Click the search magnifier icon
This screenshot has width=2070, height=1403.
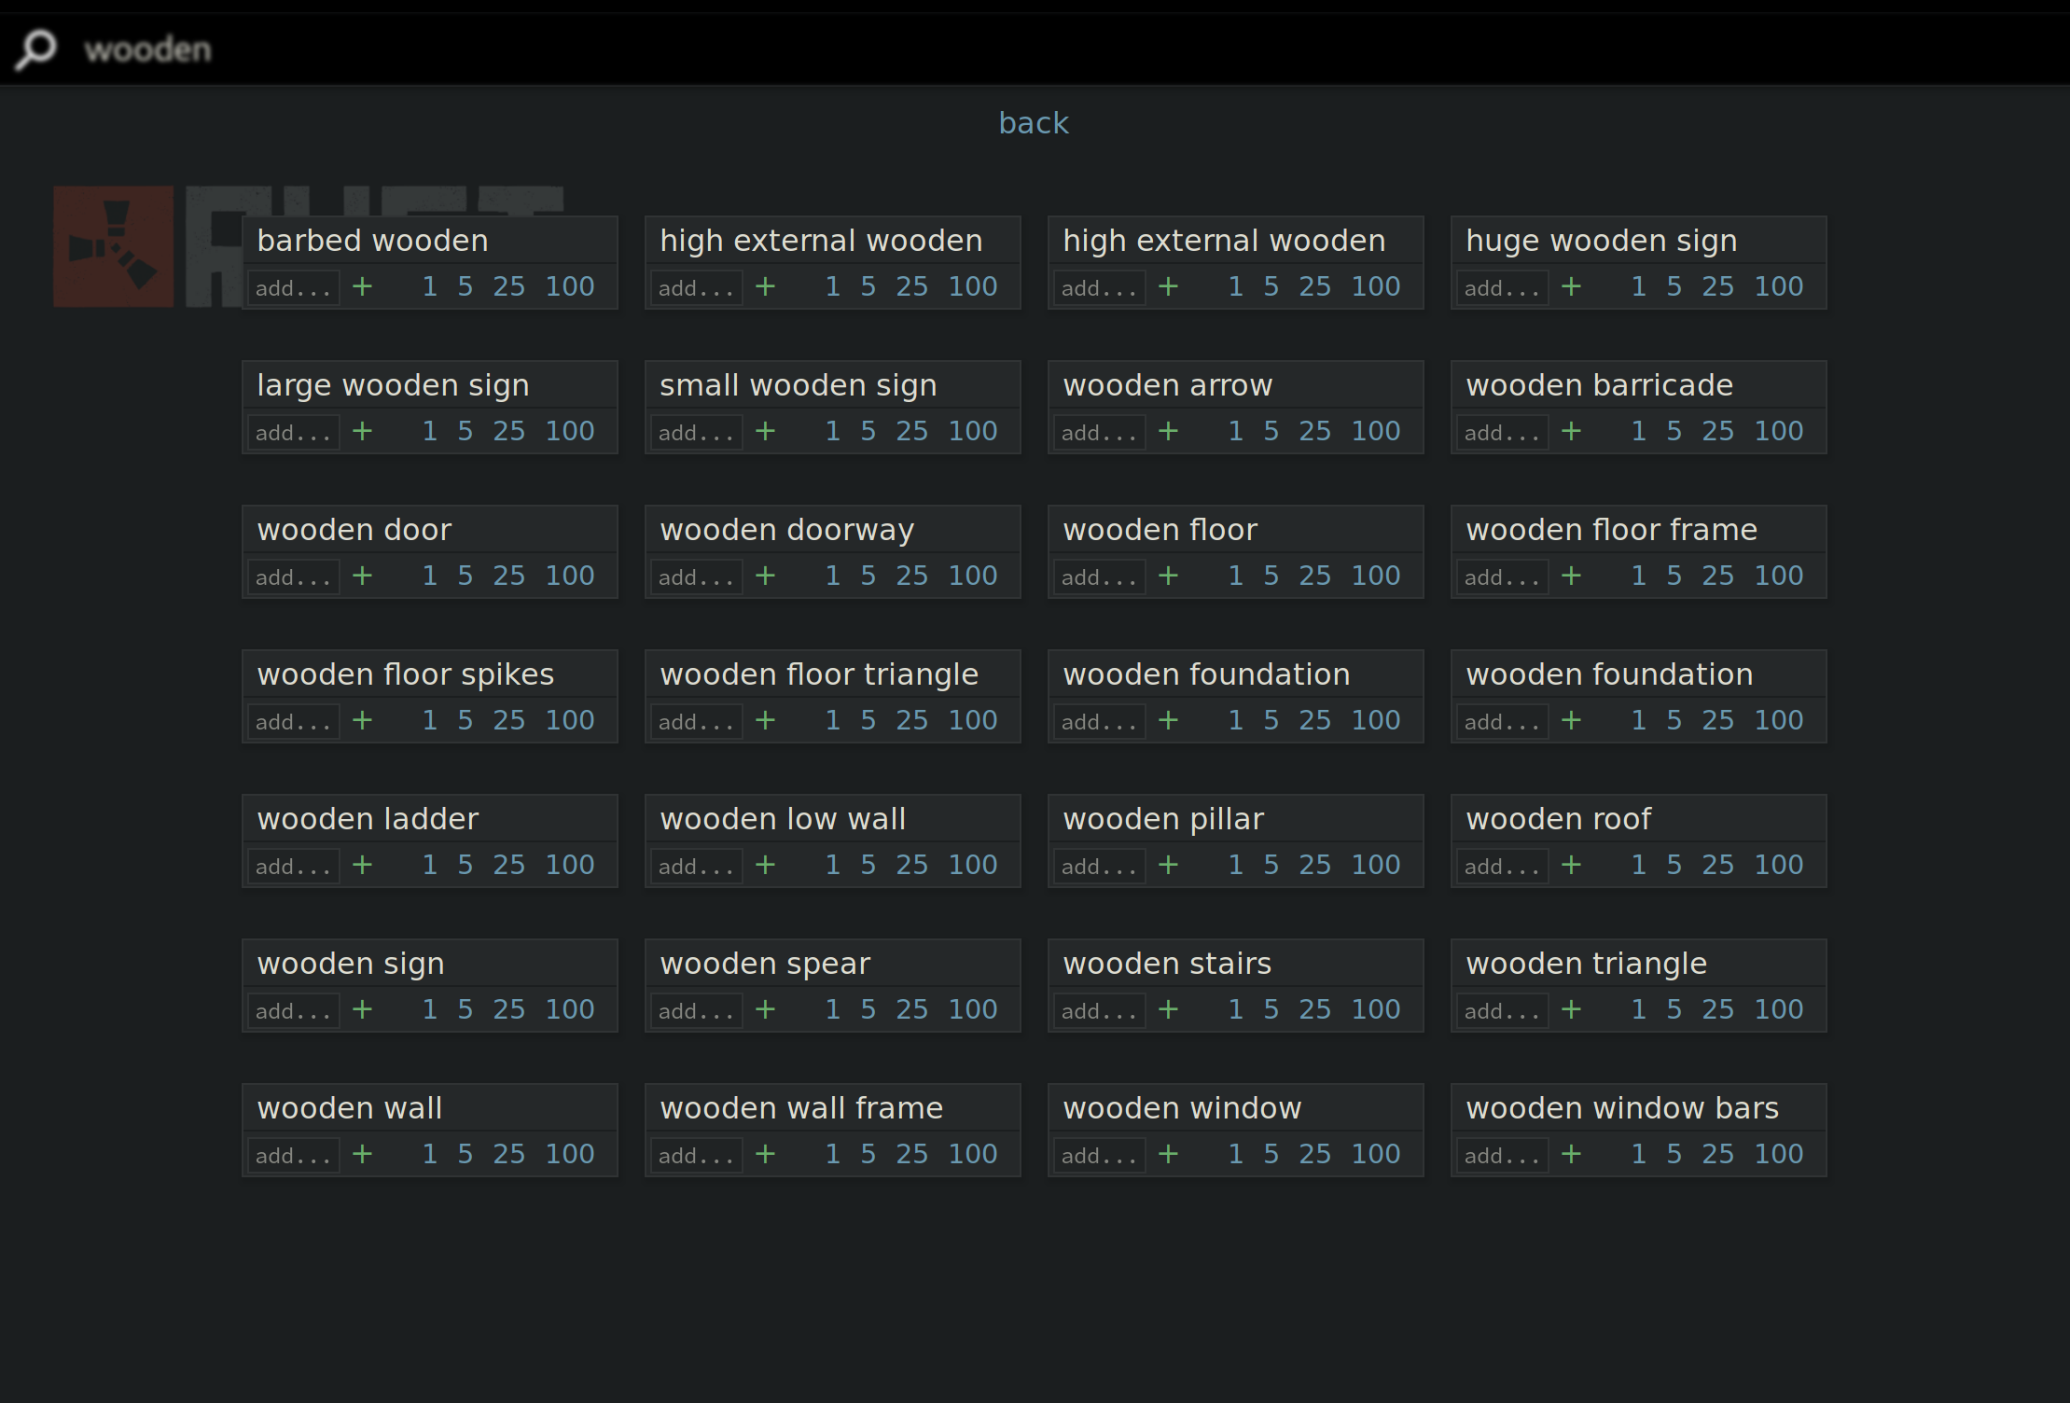coord(35,49)
